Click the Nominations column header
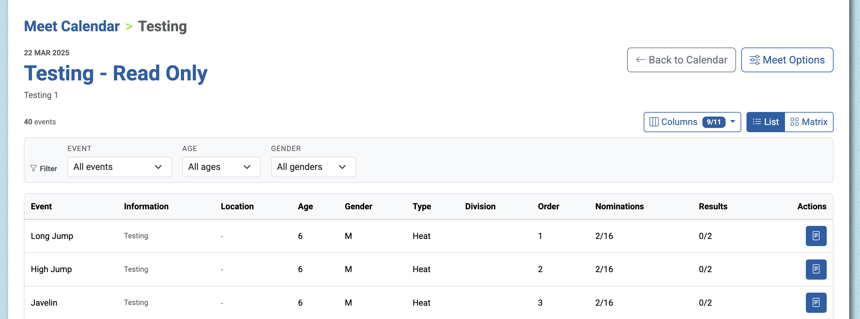This screenshot has width=860, height=319. click(619, 206)
